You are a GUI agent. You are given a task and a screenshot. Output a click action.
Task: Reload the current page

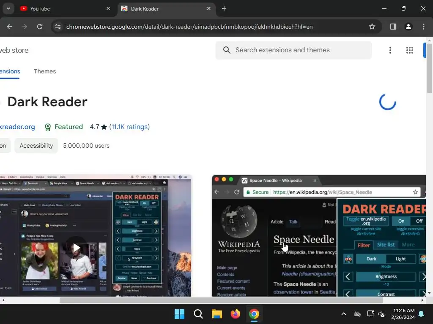pos(40,27)
